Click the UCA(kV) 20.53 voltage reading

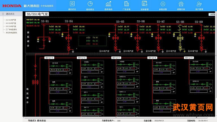click(x=33, y=26)
